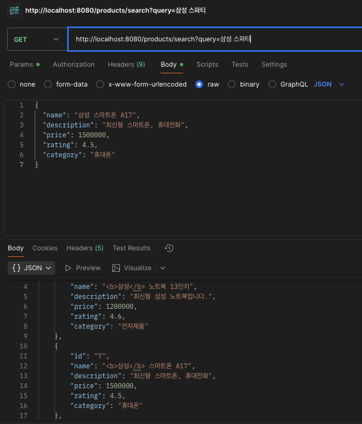Click the price 1500000 in request body

[92, 135]
